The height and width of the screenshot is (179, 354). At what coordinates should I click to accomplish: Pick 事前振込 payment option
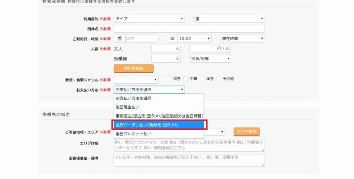click(x=159, y=115)
